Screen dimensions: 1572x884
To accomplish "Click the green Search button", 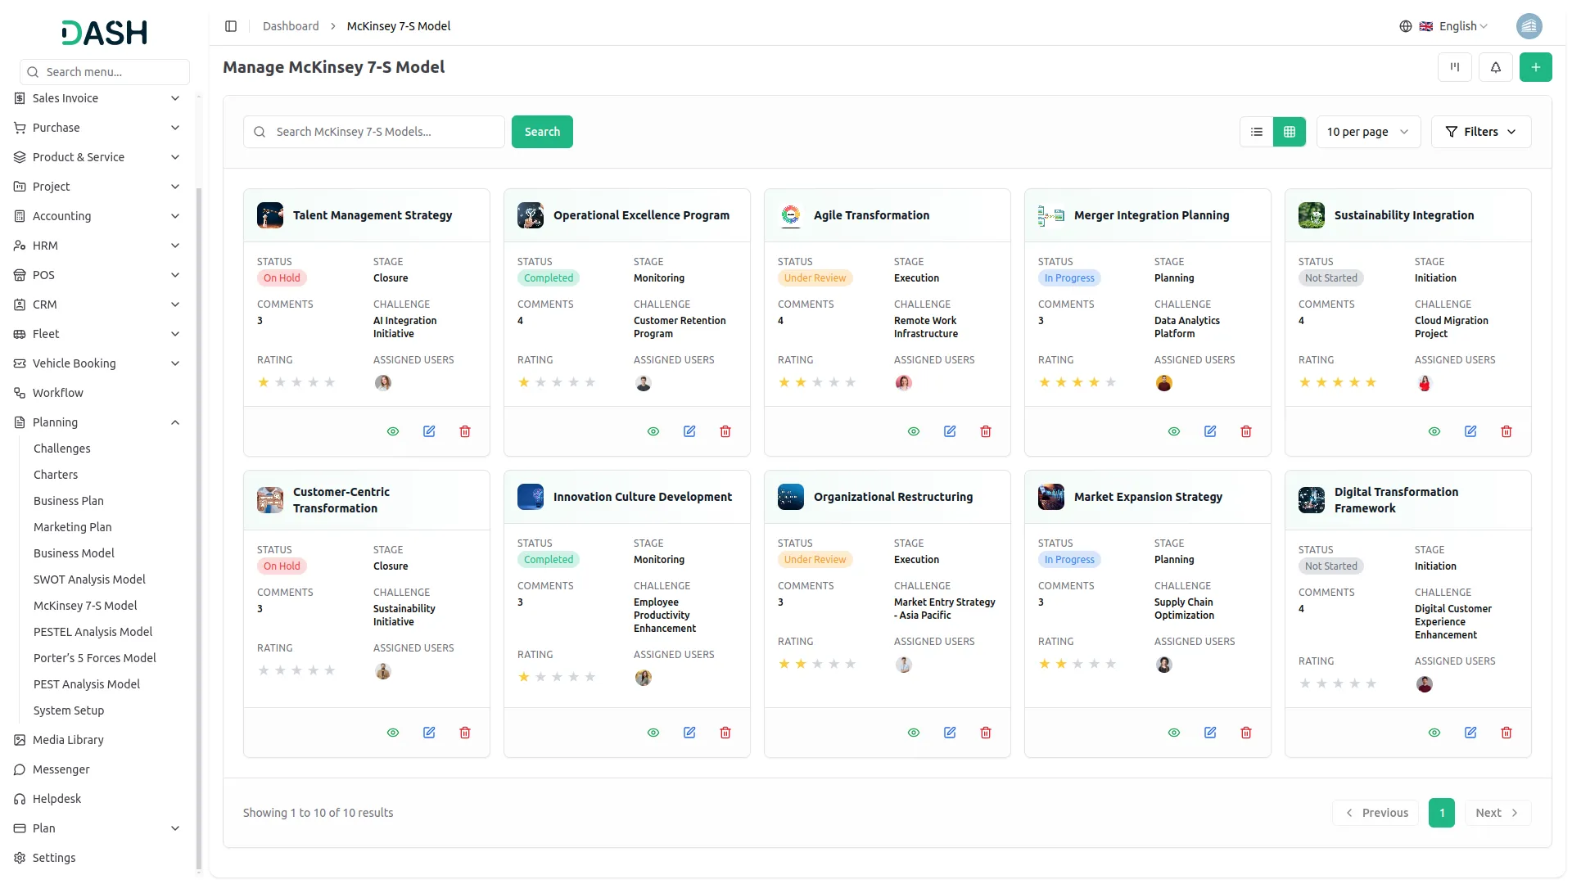I will click(x=542, y=132).
